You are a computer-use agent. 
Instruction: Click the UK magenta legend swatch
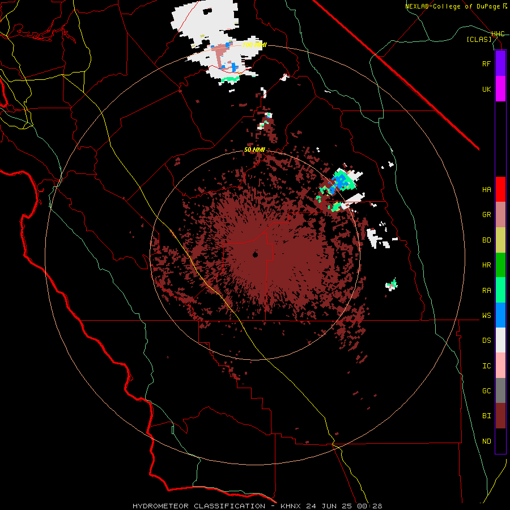pos(500,89)
